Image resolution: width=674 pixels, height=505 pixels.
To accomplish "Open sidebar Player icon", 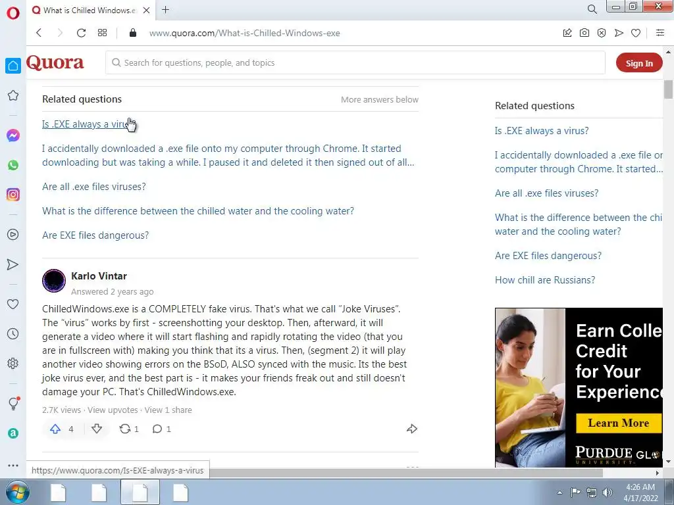I will point(13,235).
